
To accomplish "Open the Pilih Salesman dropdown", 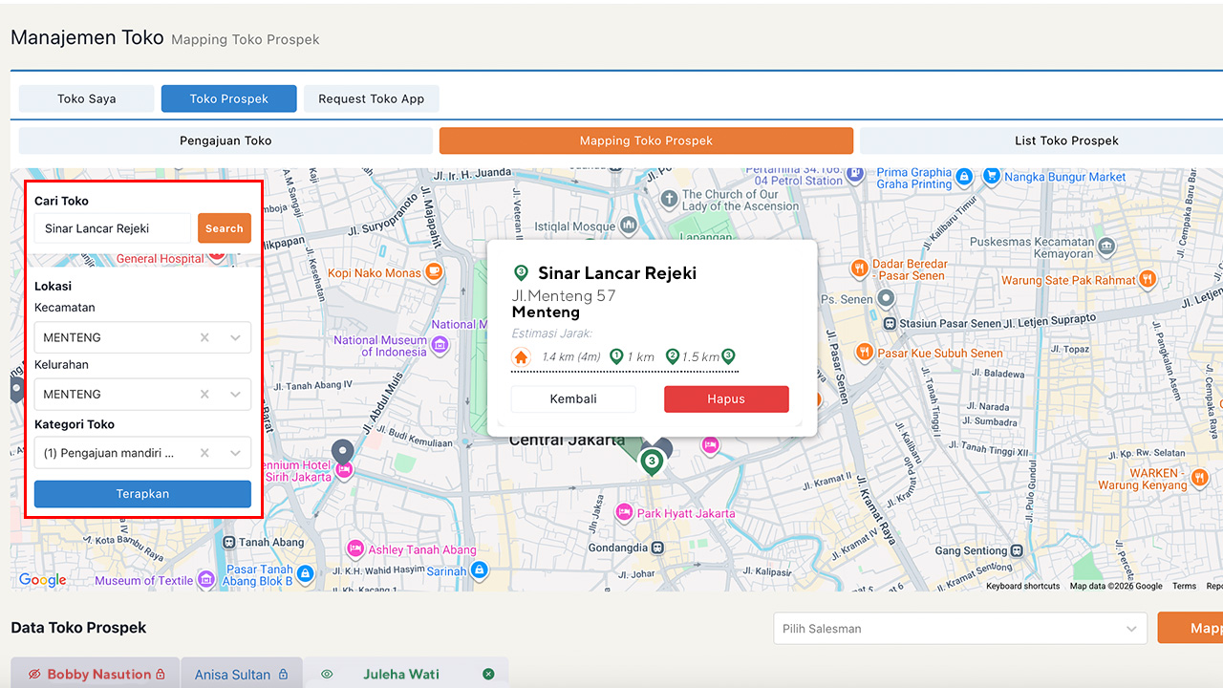I will click(x=959, y=629).
